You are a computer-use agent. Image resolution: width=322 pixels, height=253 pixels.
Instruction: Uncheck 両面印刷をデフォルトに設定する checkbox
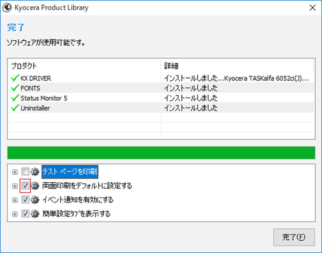pyautogui.click(x=25, y=186)
